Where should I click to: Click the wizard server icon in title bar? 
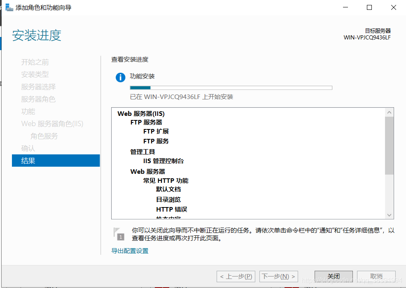[x=9, y=7]
